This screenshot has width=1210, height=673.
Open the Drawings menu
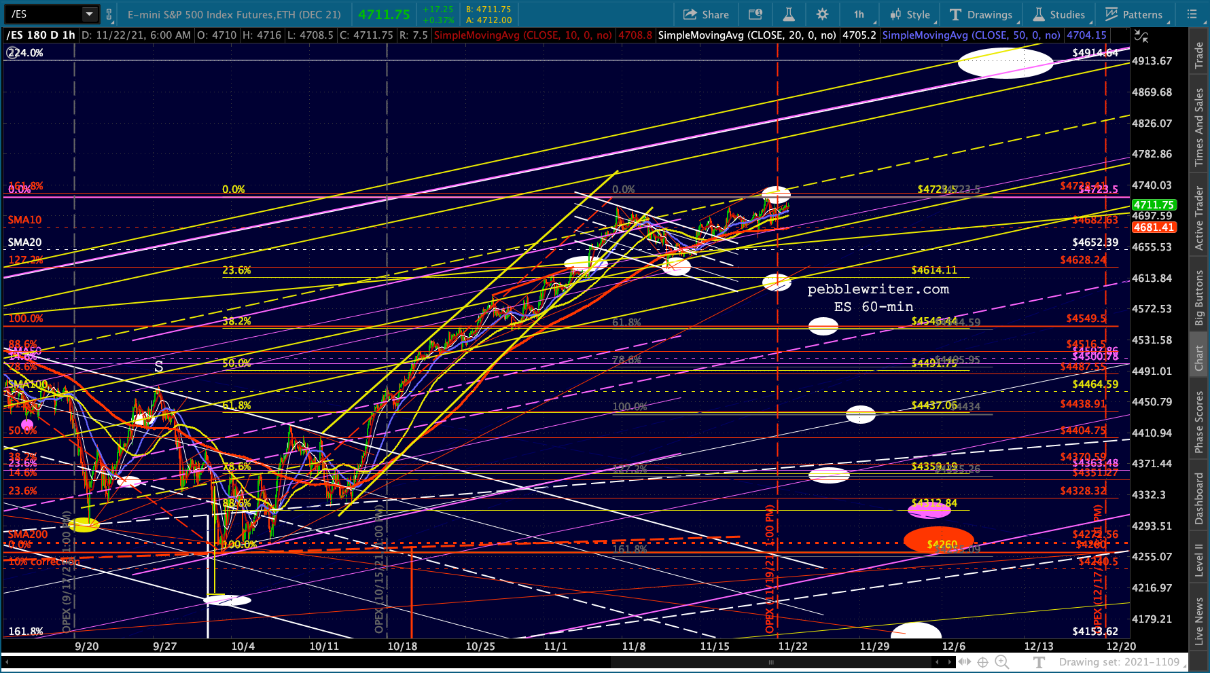(x=981, y=14)
